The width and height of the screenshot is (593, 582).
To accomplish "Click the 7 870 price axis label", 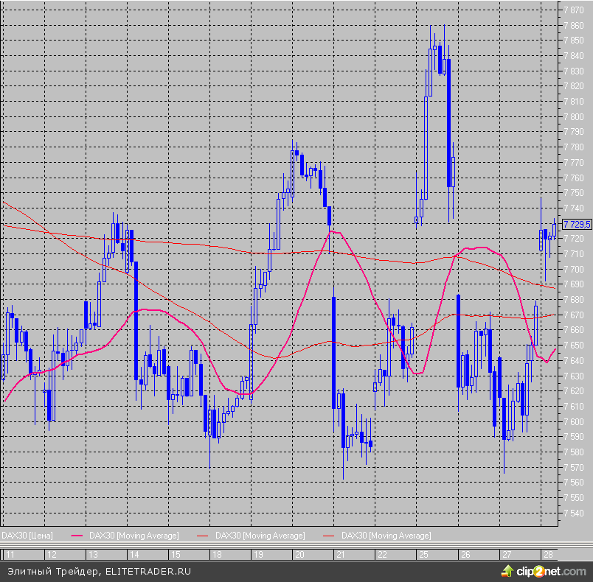I will tap(575, 10).
